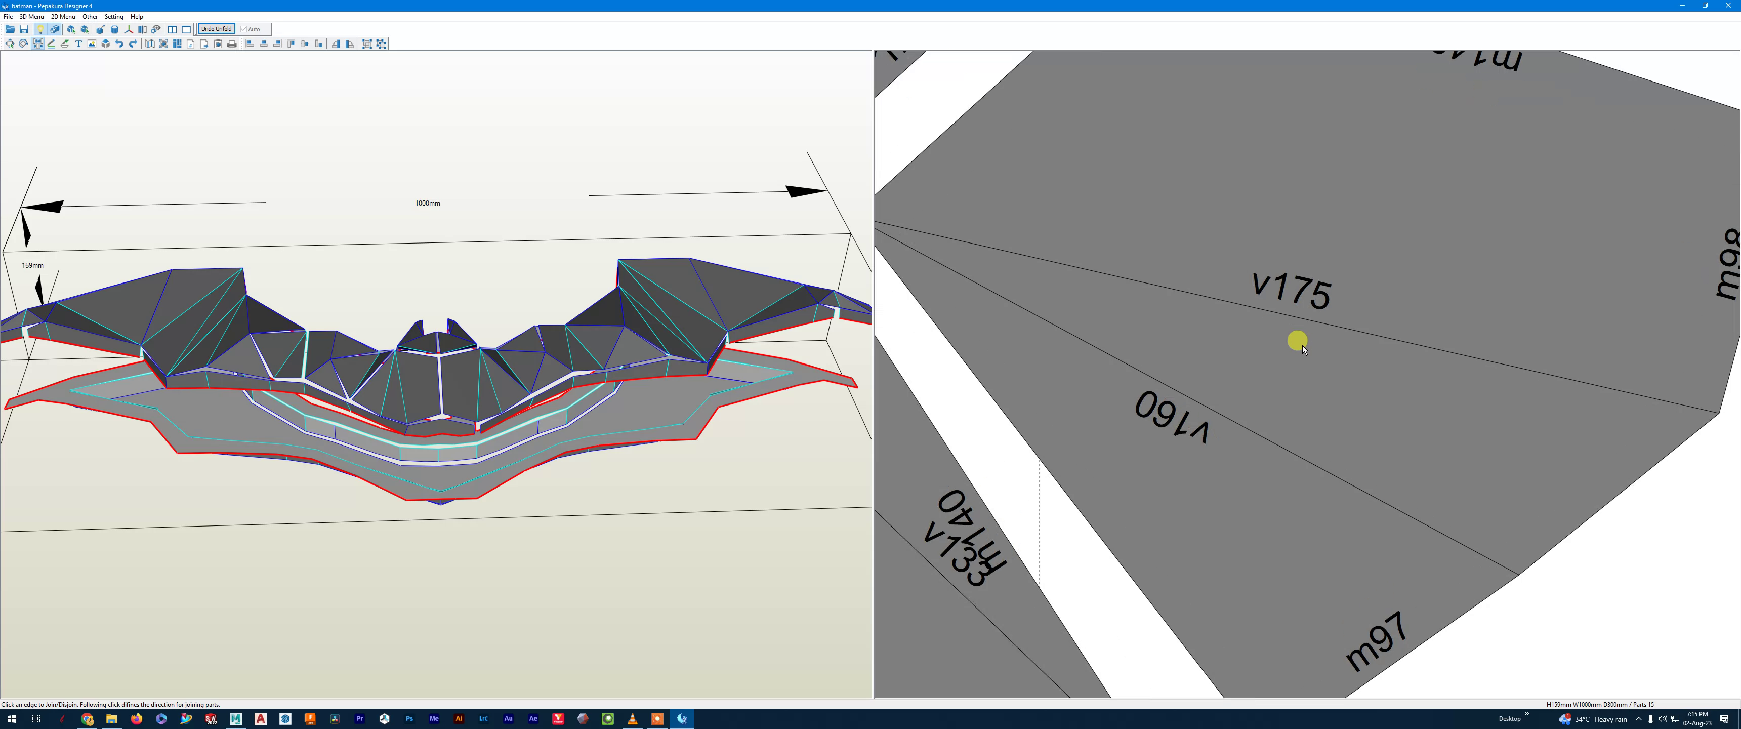Image resolution: width=1741 pixels, height=729 pixels.
Task: Click the 3D axis display icon
Action: click(129, 30)
